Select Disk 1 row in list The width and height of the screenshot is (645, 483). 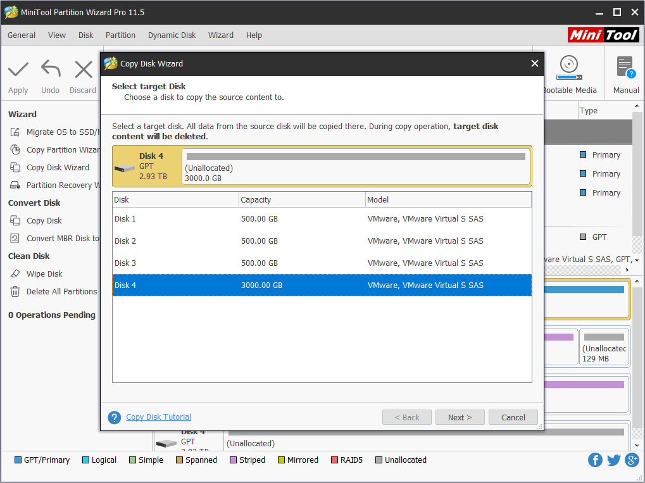pos(322,219)
